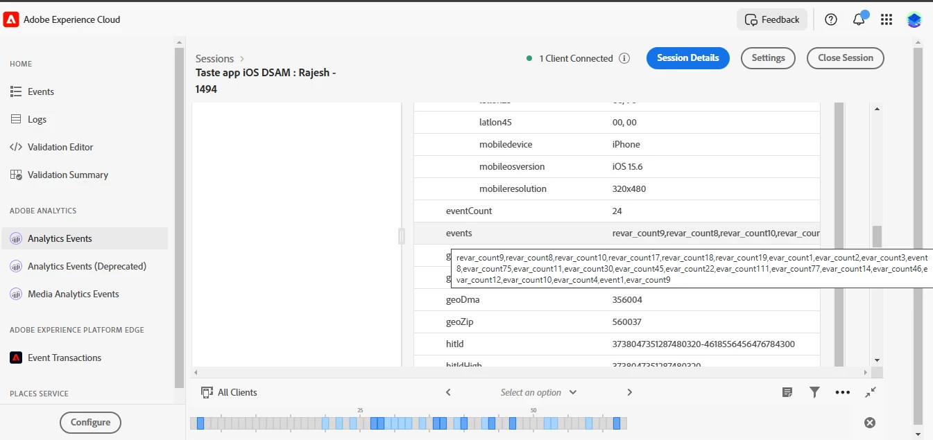933x440 pixels.
Task: Click the Configure button
Action: click(90, 422)
